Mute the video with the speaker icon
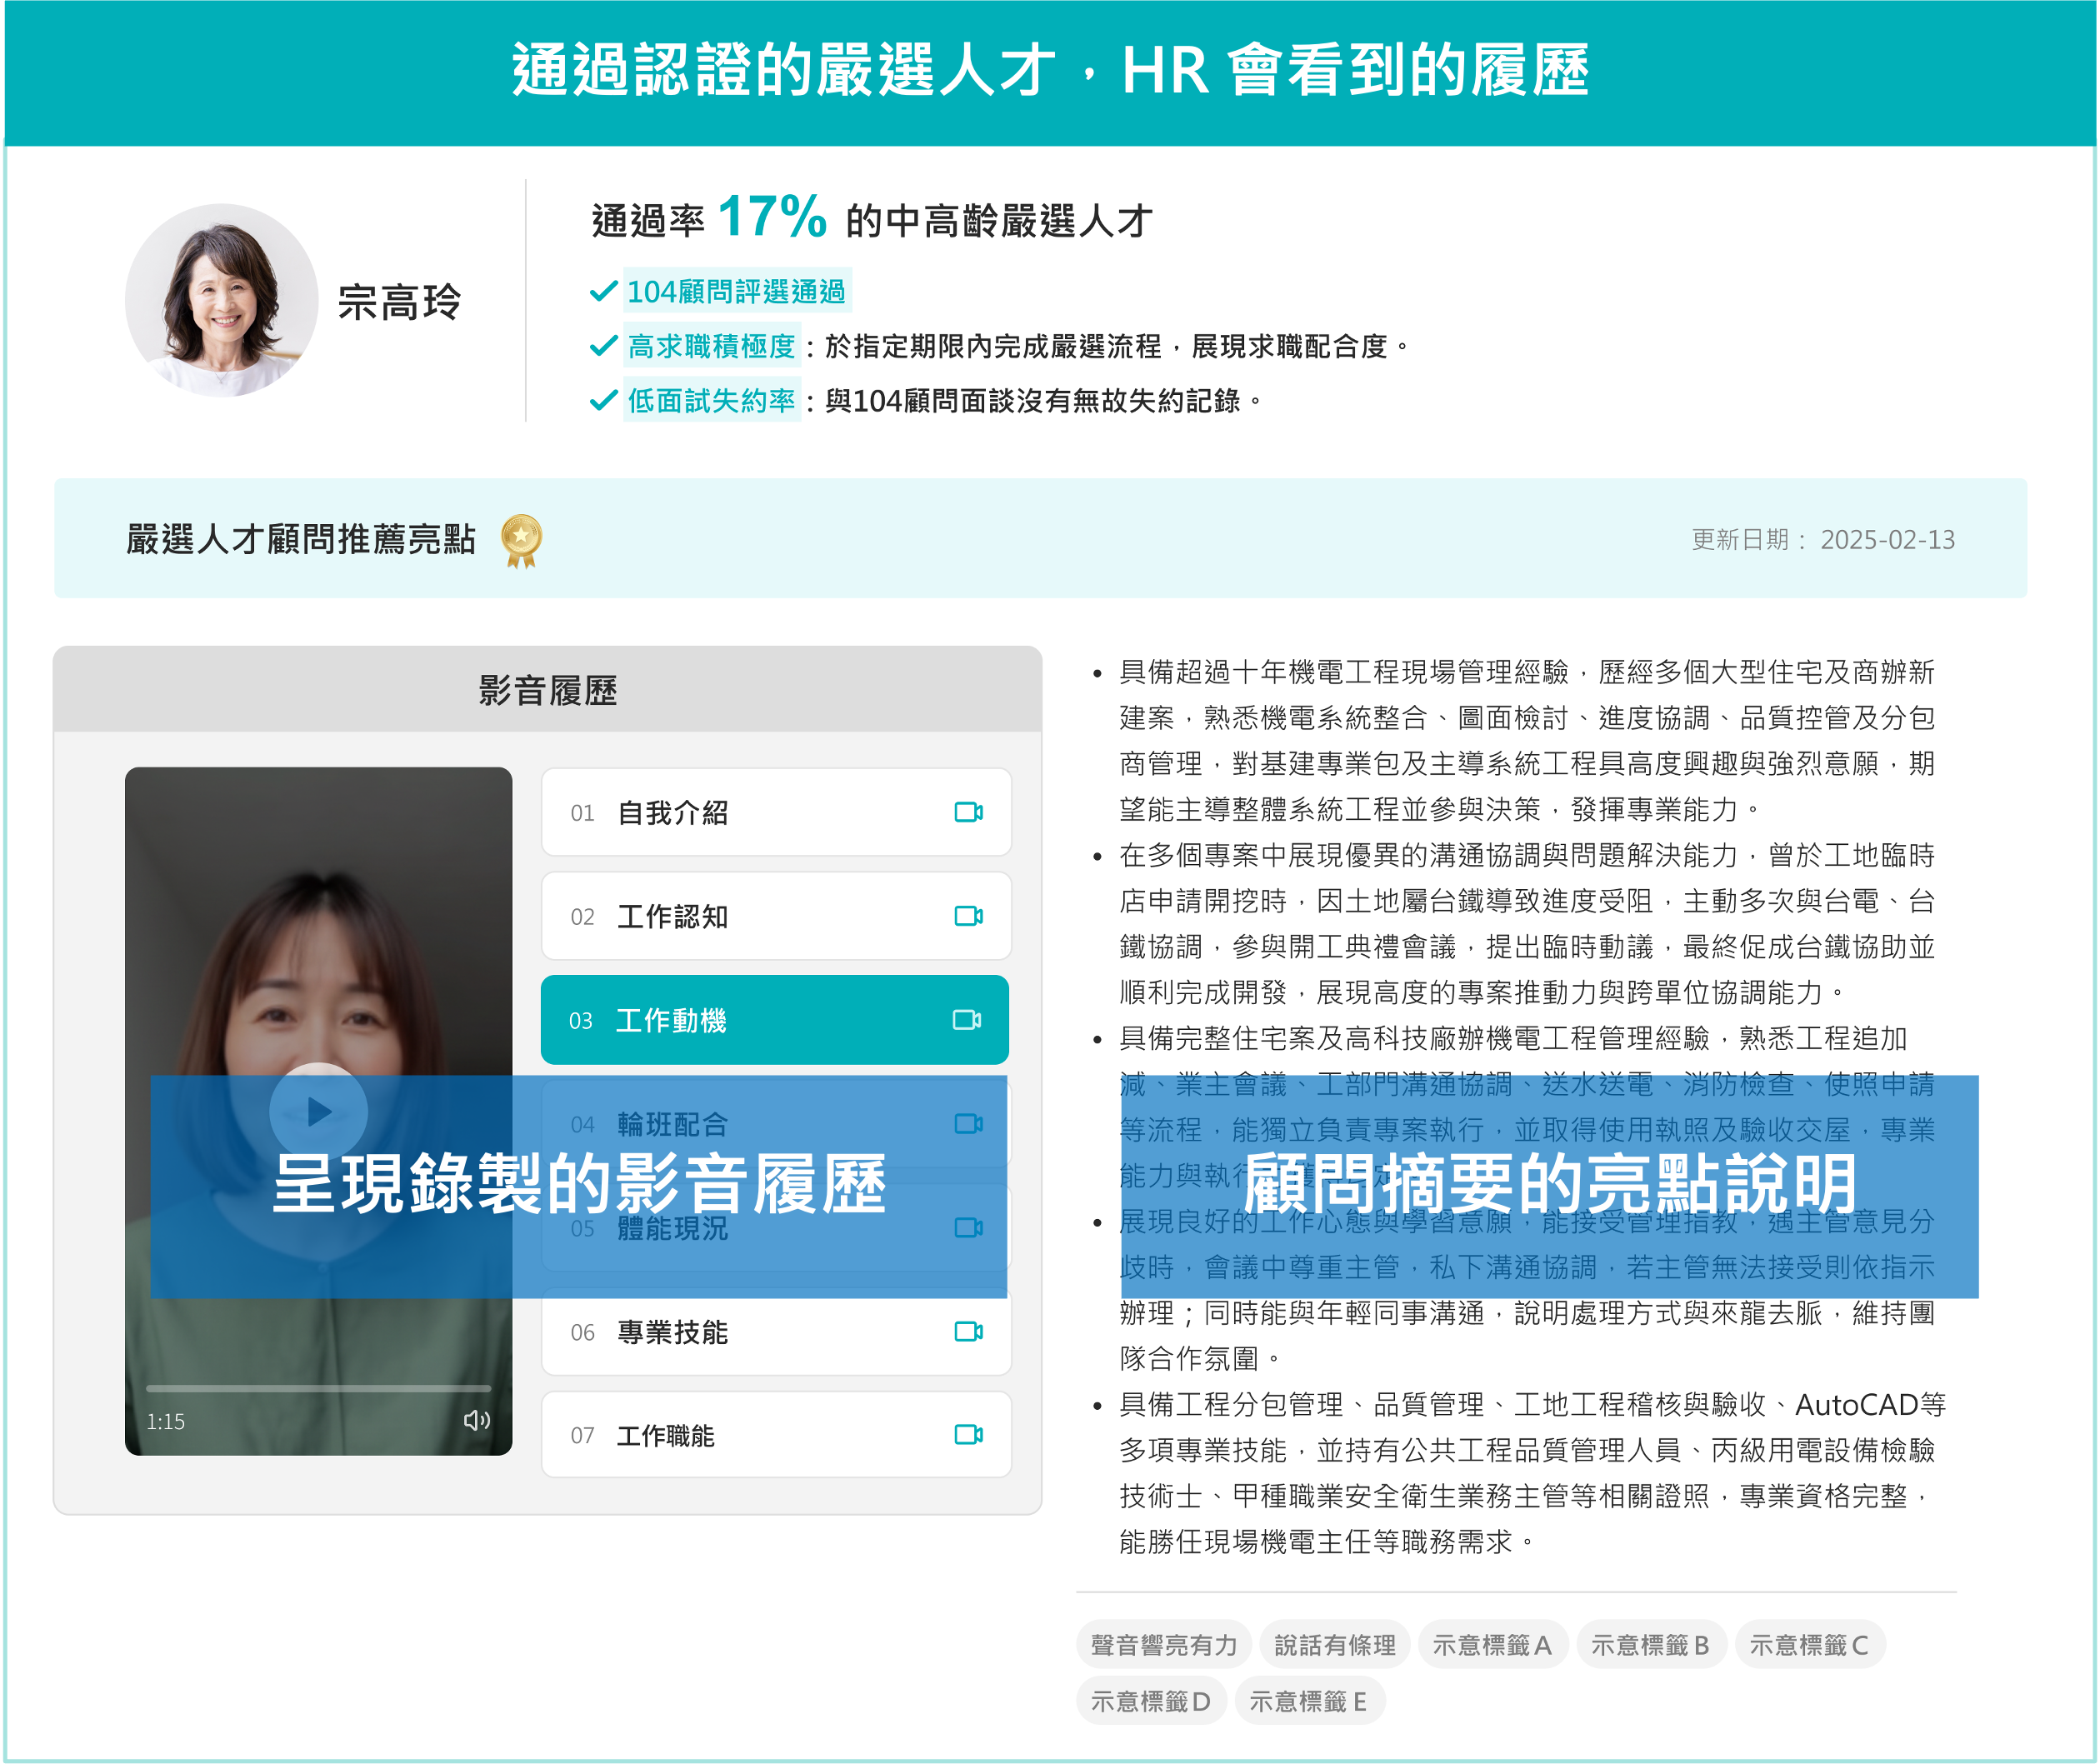The width and height of the screenshot is (2100, 1764). click(477, 1420)
